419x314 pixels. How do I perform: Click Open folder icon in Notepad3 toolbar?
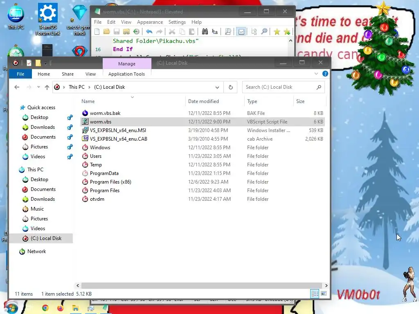click(107, 32)
